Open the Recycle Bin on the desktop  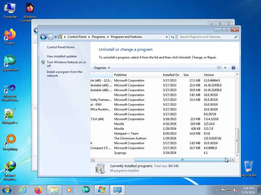(248, 169)
